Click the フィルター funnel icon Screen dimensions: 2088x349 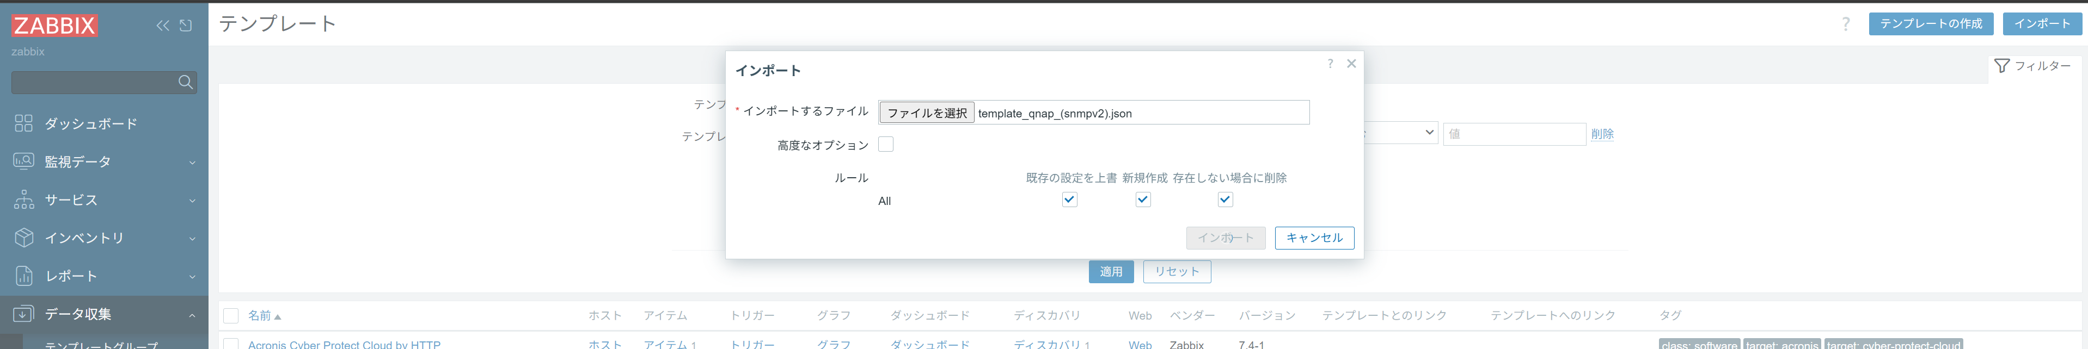(x=2001, y=66)
